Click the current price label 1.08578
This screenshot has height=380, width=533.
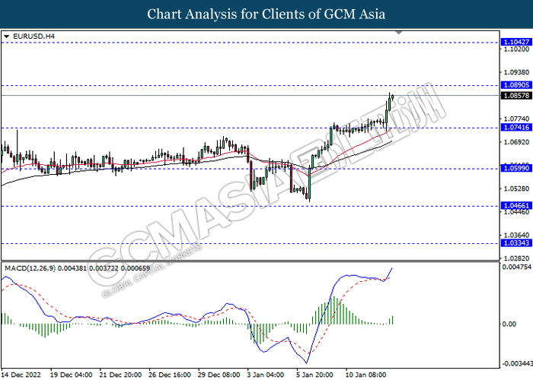click(516, 95)
